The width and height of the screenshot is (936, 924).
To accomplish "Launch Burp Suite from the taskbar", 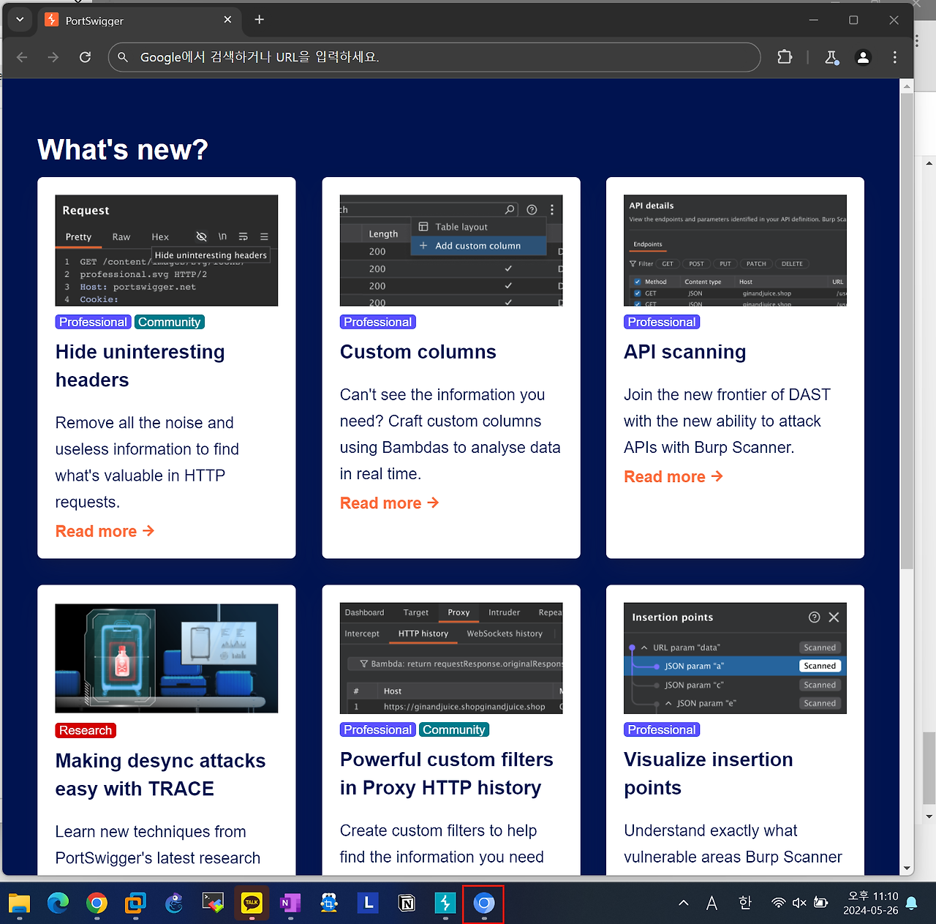I will tap(445, 904).
